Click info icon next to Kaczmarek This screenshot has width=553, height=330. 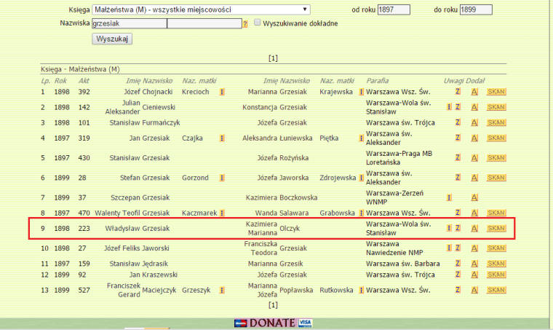(x=221, y=213)
